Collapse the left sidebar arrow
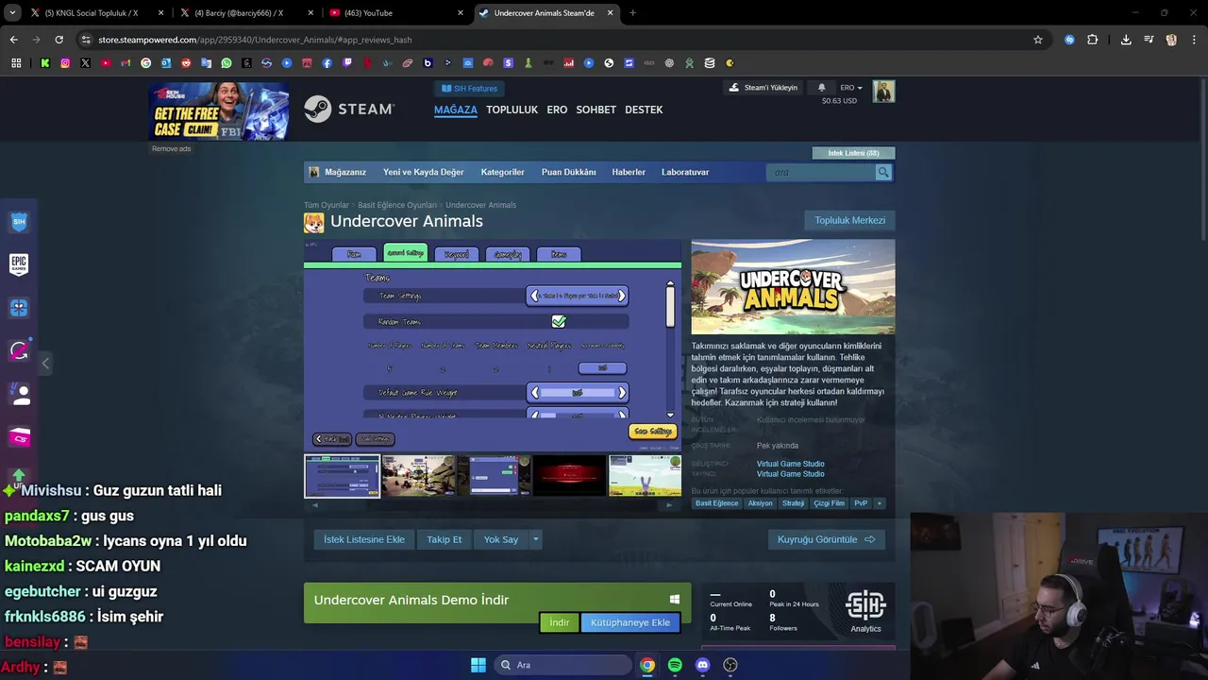 [45, 363]
